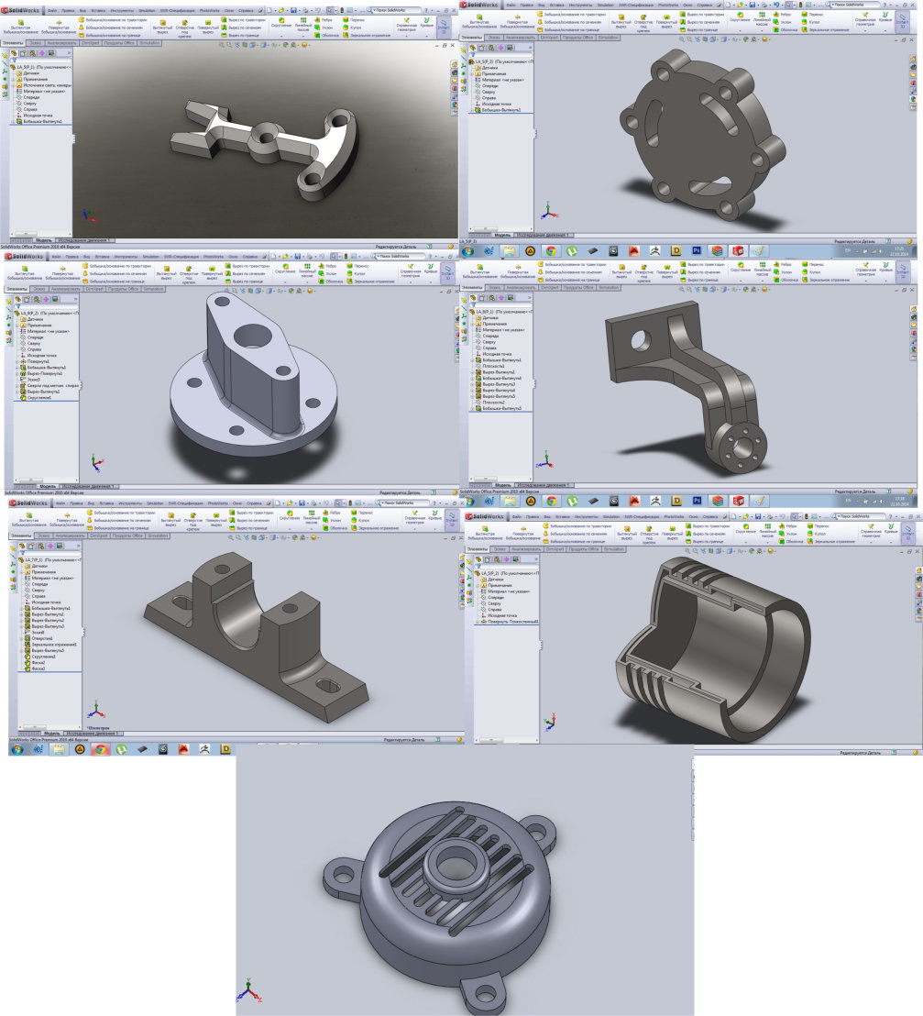Open Исследование движения 1 tab in lever window
Screen dimensions: 923x1016
83,240
